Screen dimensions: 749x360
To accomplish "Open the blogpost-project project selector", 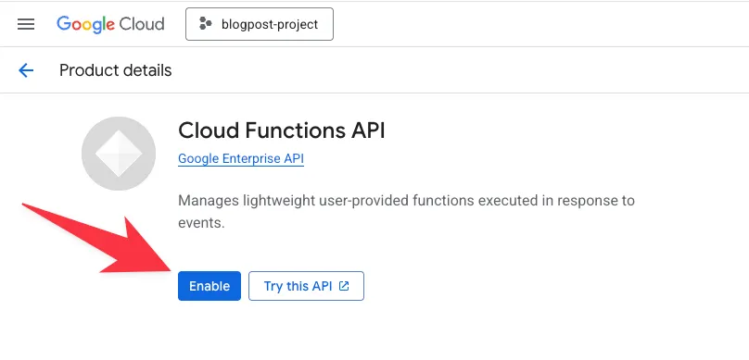I will click(x=260, y=24).
